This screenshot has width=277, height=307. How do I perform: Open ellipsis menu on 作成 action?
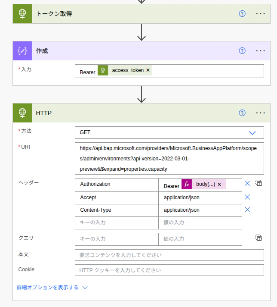click(260, 51)
